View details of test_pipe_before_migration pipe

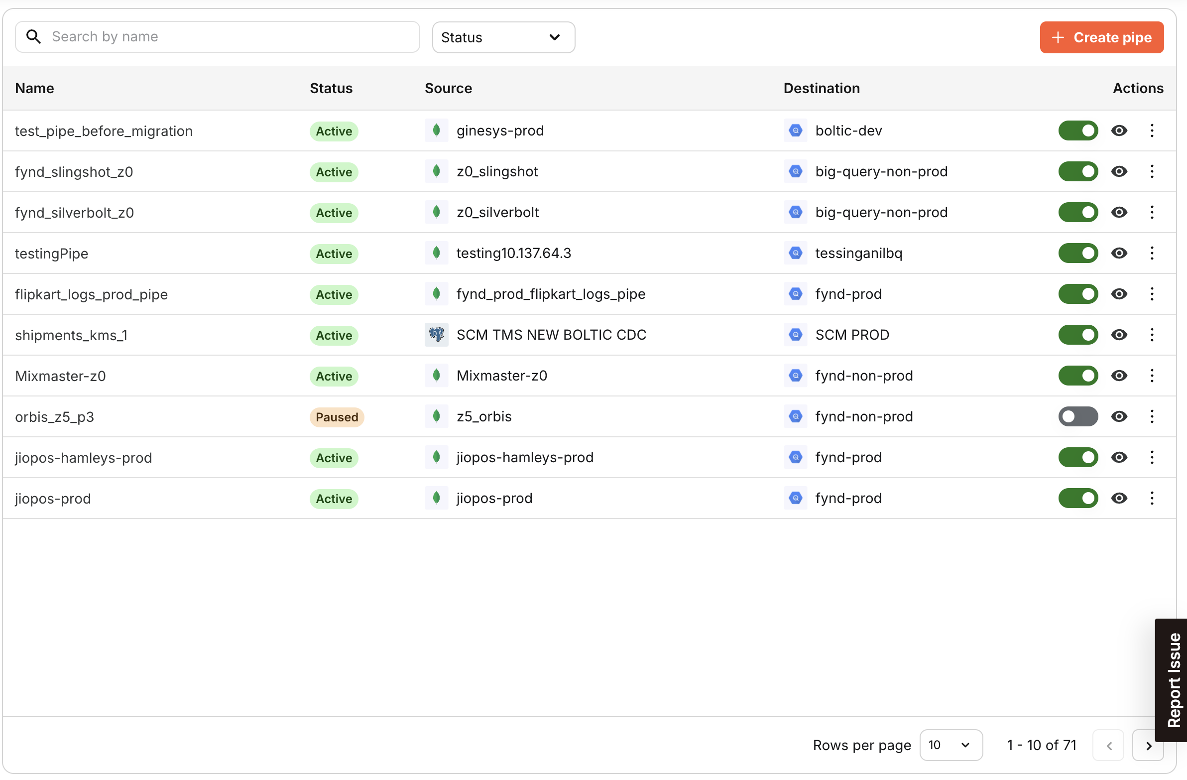[1119, 131]
